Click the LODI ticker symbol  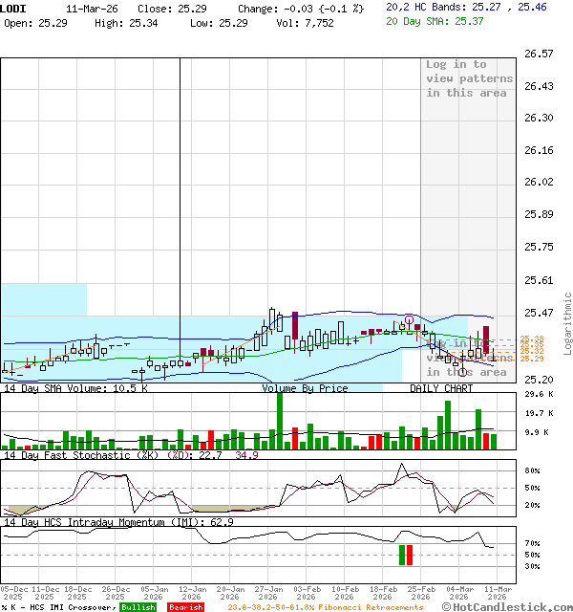(14, 8)
